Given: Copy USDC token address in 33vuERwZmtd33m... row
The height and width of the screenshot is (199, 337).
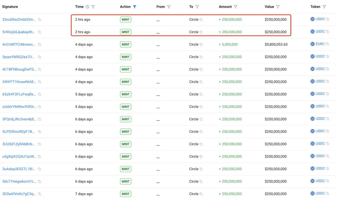Looking at the screenshot, I should tap(327, 19).
